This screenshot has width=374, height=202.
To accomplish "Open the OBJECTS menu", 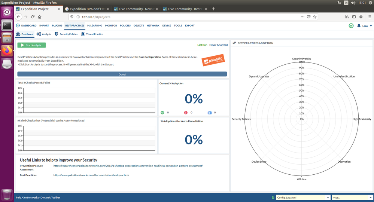I will coord(139,25).
